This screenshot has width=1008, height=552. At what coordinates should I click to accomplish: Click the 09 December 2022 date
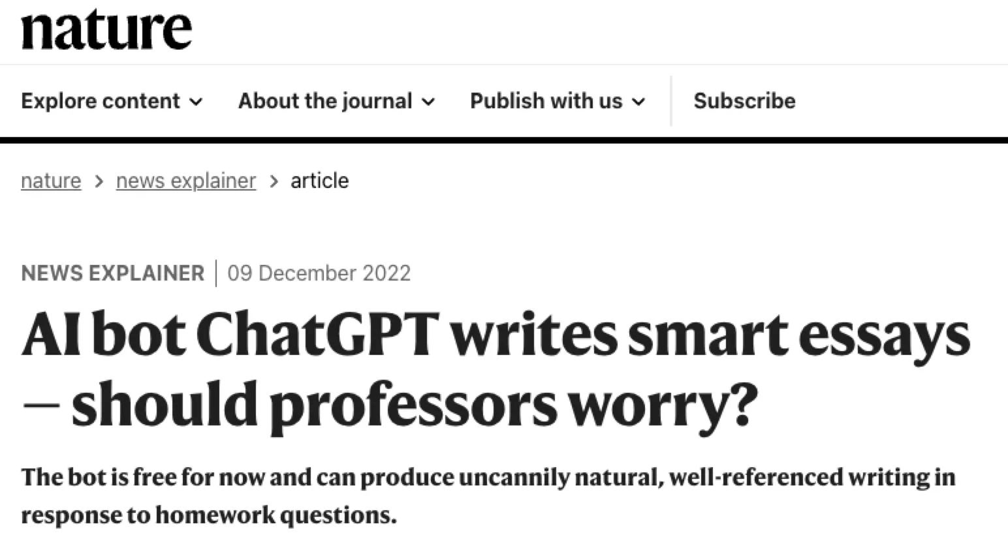point(319,273)
